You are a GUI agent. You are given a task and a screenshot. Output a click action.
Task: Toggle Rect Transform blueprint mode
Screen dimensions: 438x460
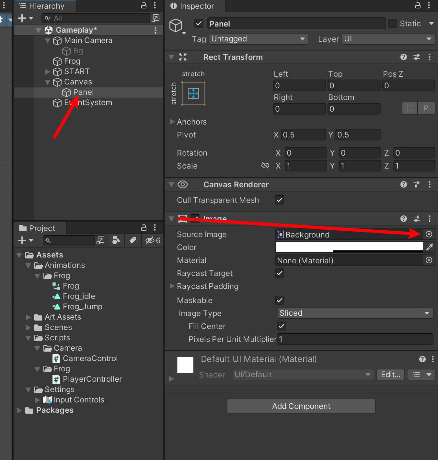click(x=410, y=108)
